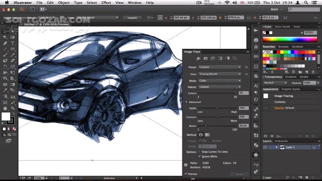Open the Object menu
The image size is (322, 181).
coord(64,3)
